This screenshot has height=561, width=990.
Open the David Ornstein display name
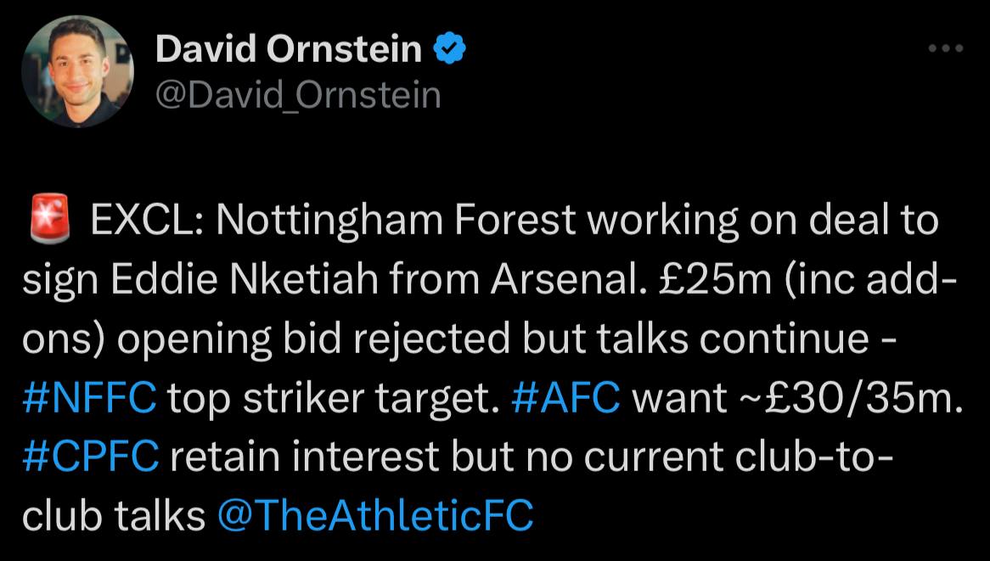click(288, 49)
